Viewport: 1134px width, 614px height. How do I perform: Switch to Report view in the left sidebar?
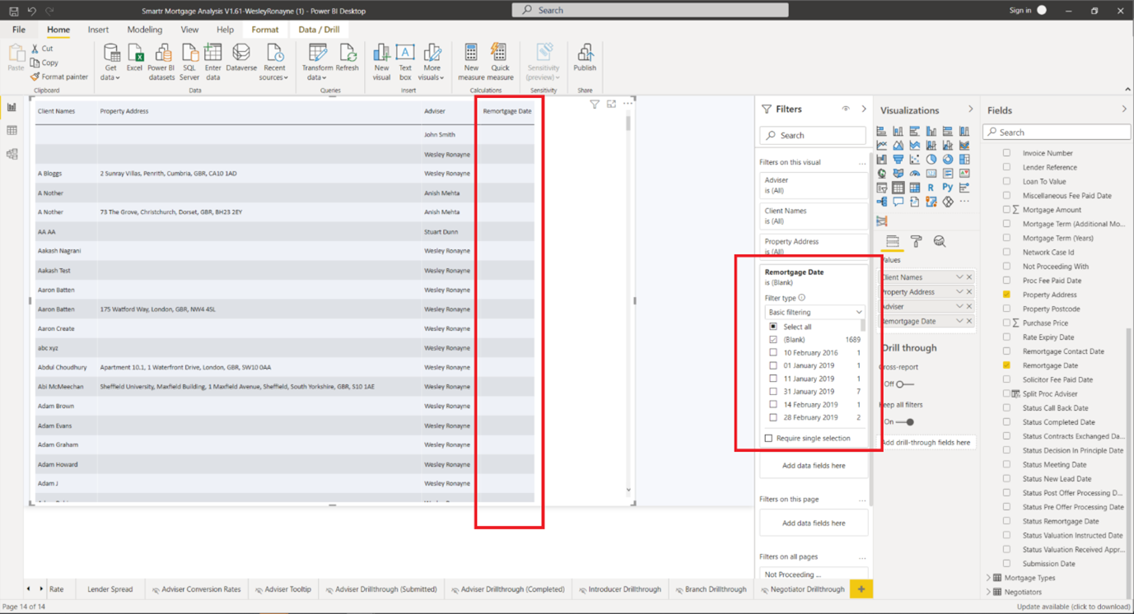pos(12,107)
